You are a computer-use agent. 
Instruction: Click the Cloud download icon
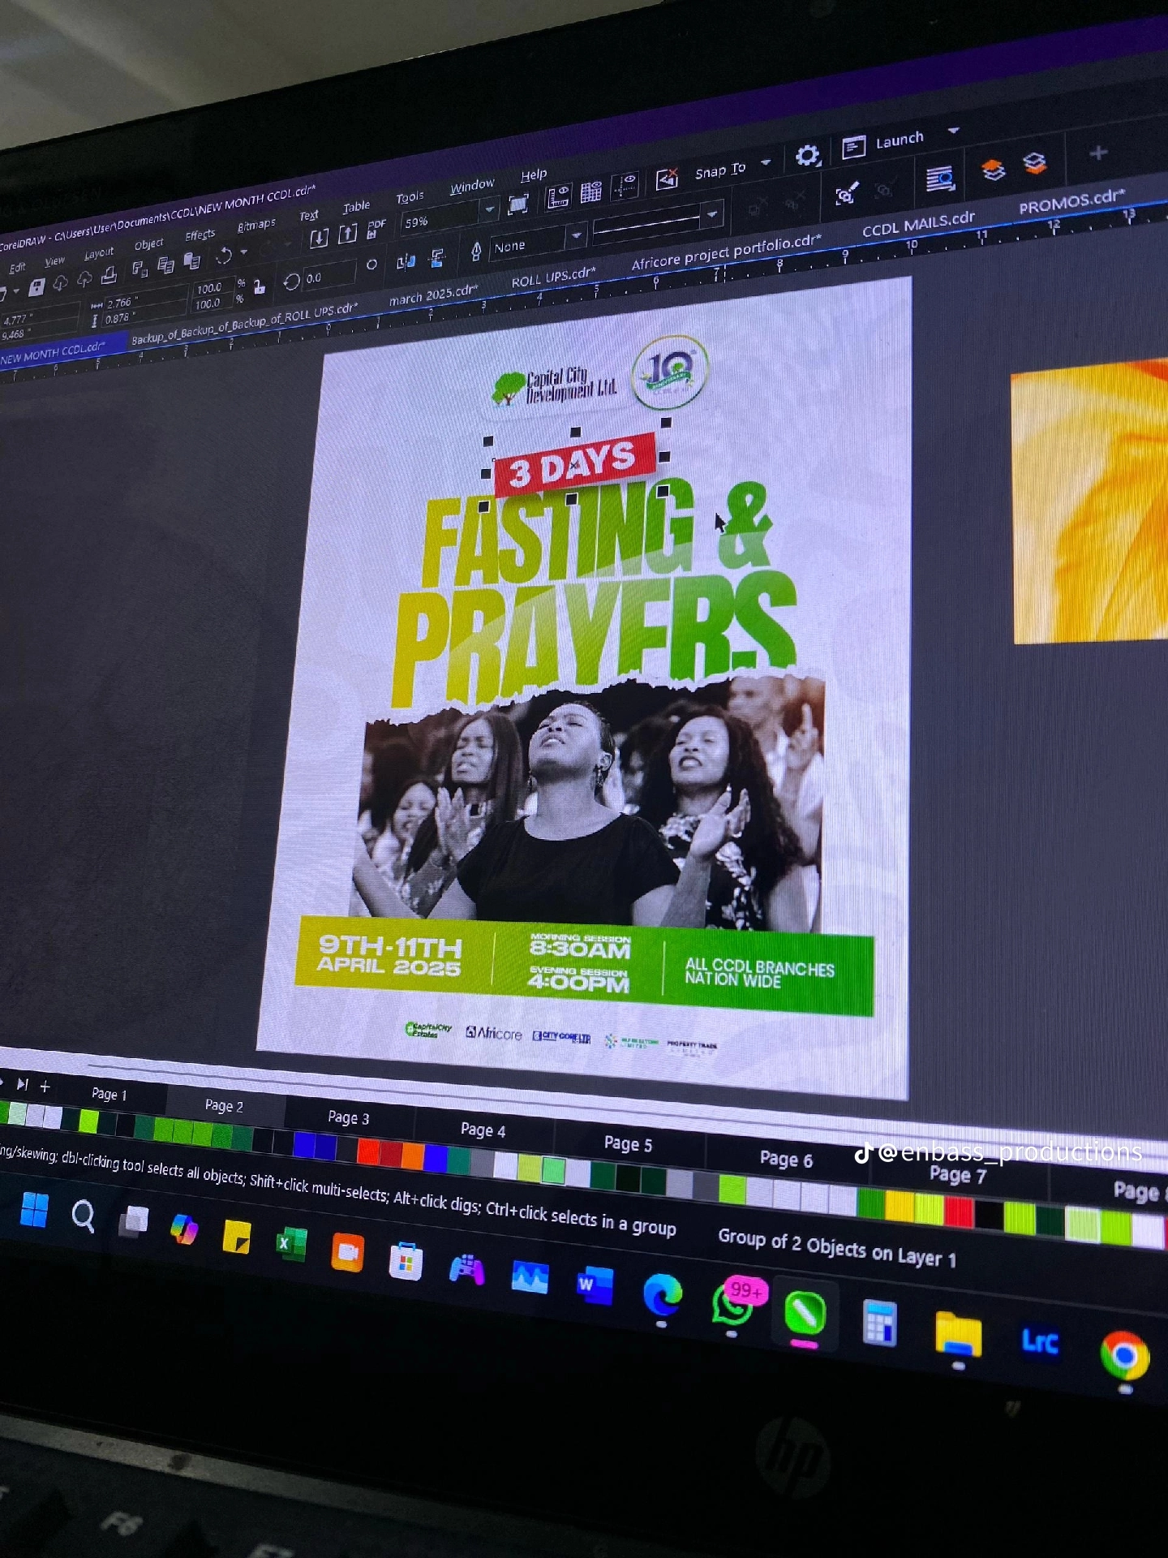pos(60,283)
